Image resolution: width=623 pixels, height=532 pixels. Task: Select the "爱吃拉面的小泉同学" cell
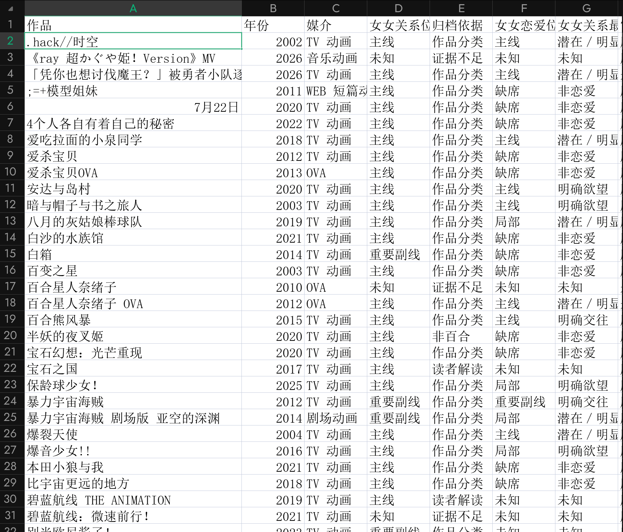(133, 139)
